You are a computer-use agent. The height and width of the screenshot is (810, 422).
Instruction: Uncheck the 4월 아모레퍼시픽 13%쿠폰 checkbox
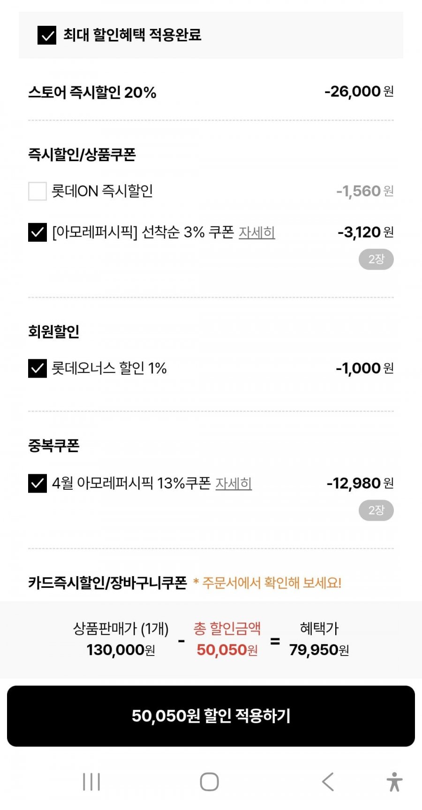click(38, 483)
